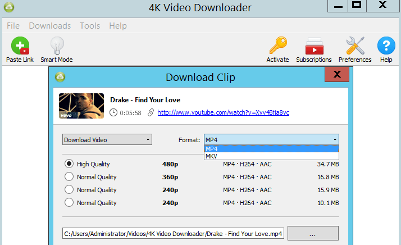Image resolution: width=401 pixels, height=245 pixels.
Task: Collapse the Format MP4 combo box
Action: [271, 139]
